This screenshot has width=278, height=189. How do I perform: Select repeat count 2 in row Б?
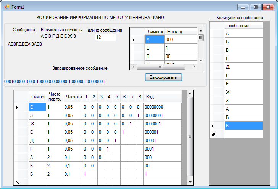[x=55, y=174]
